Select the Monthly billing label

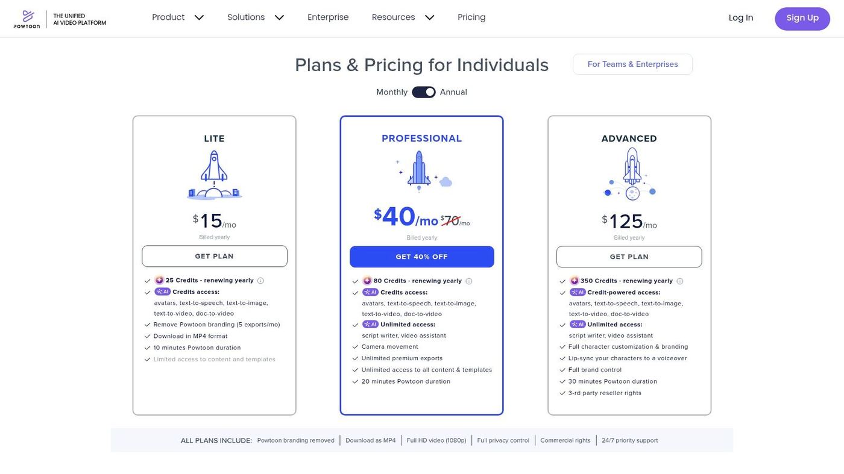click(x=392, y=92)
